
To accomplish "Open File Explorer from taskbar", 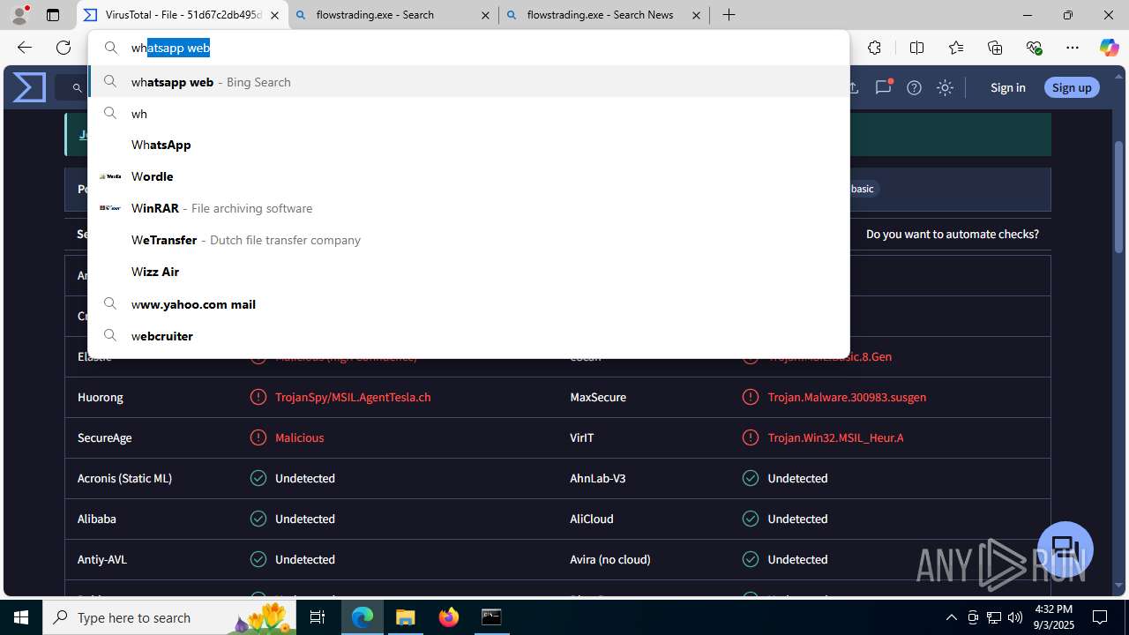I will coord(406,617).
